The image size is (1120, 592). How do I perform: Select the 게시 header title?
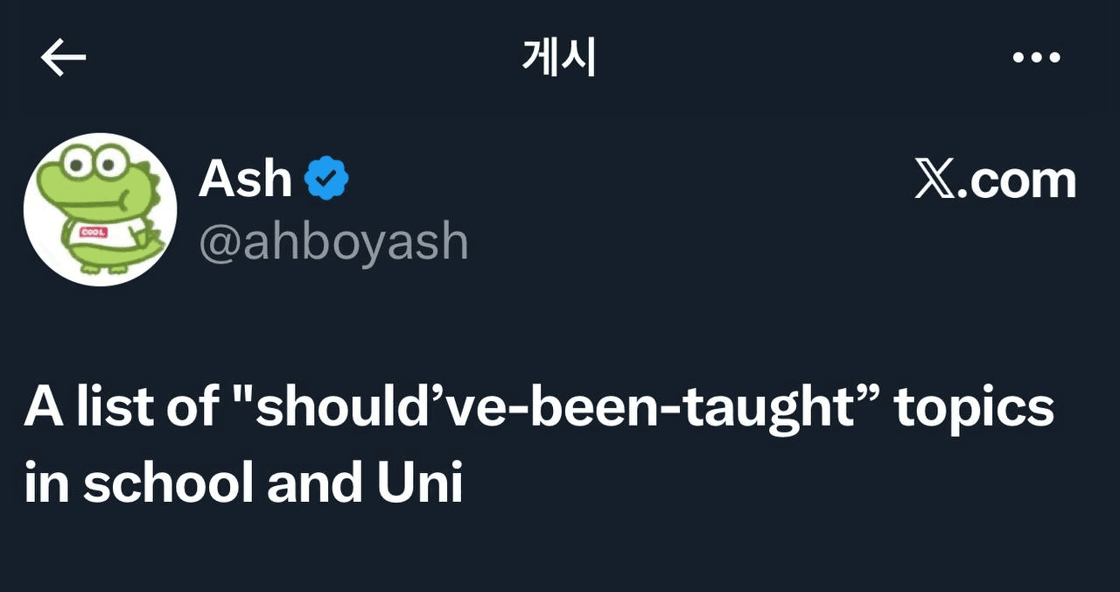[x=559, y=59]
